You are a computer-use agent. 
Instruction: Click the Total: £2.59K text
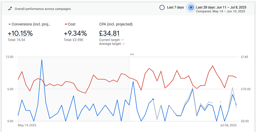pyautogui.click(x=74, y=40)
